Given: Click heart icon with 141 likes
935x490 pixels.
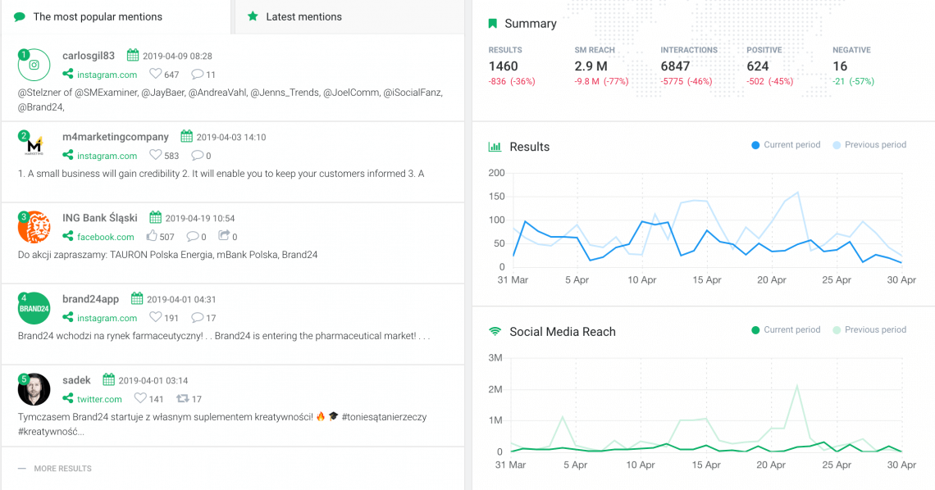Looking at the screenshot, I should (140, 398).
